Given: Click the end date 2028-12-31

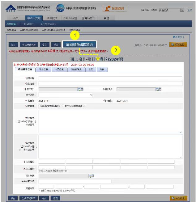Looking at the screenshot, I should pos(122,101).
